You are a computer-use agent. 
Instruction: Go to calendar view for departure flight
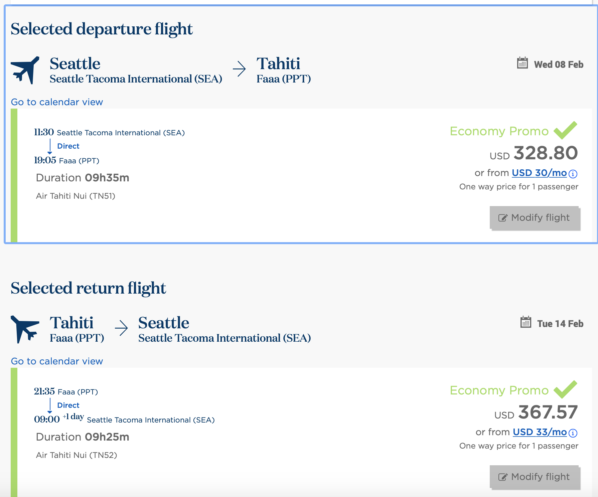point(57,102)
